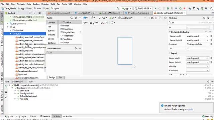Open the VCS menu
The width and height of the screenshot is (214, 120).
[x=70, y=4]
